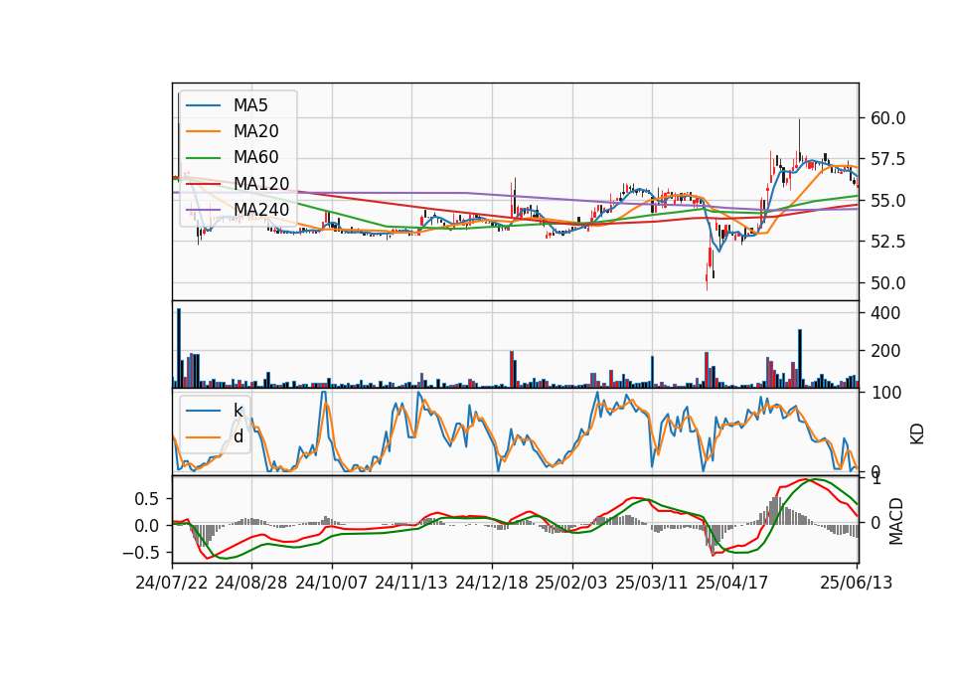This screenshot has height=686, width=954.
Task: Click the 25/06/13 date label
Action: coord(857,583)
